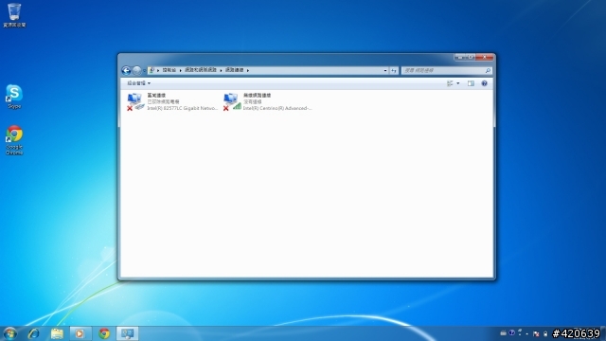Open the Windows Start menu
606x341 pixels.
9,333
